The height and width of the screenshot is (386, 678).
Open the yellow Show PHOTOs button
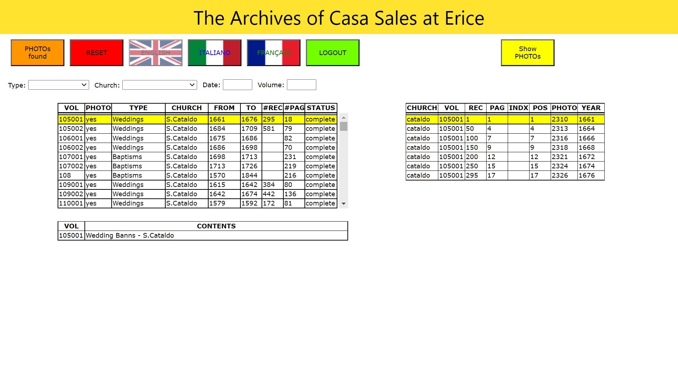coord(528,53)
